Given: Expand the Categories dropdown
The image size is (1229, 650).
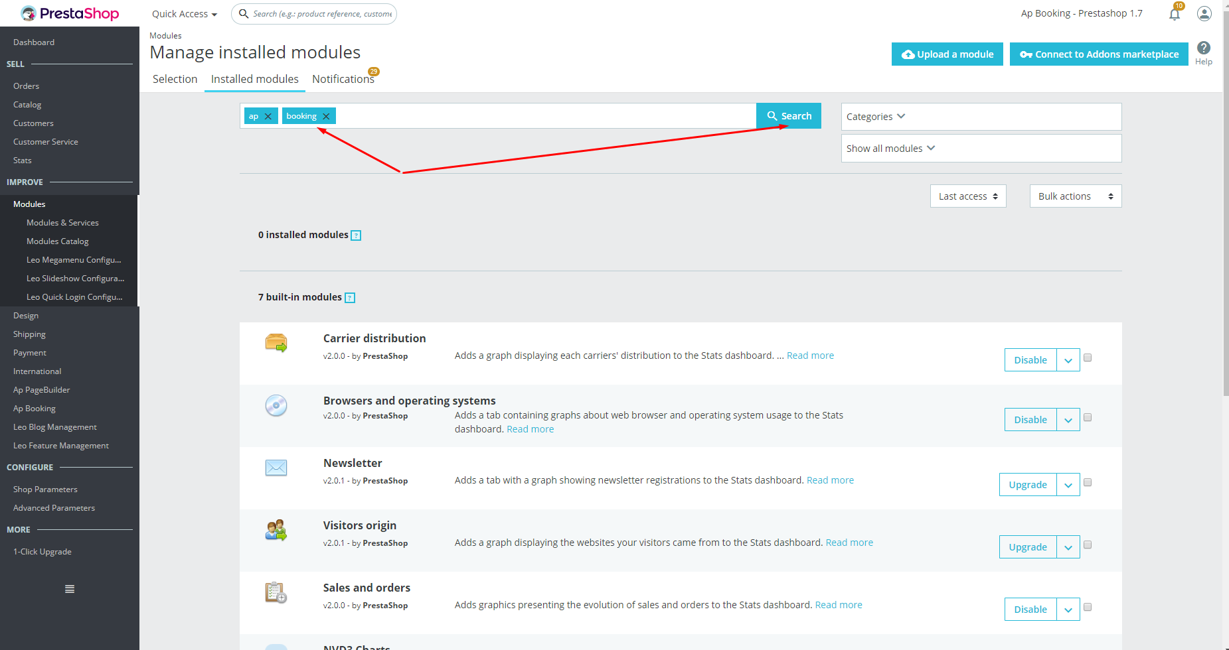Looking at the screenshot, I should pos(981,117).
